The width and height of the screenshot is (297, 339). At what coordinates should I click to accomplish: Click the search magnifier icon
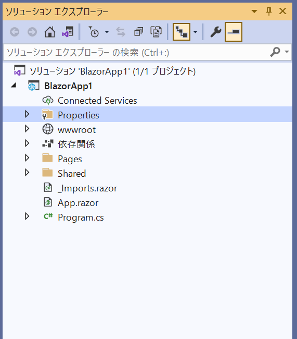coord(275,52)
